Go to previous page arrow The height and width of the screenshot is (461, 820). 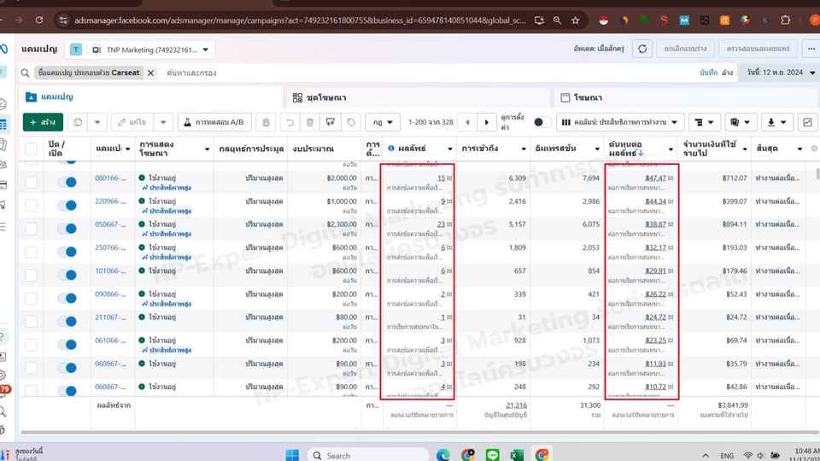[x=467, y=122]
